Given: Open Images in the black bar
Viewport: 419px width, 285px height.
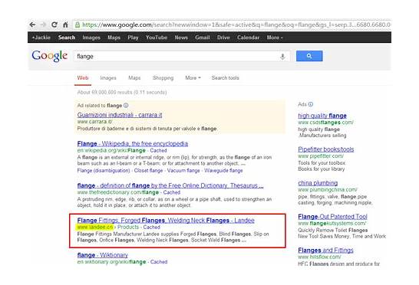Looking at the screenshot, I should tap(91, 38).
